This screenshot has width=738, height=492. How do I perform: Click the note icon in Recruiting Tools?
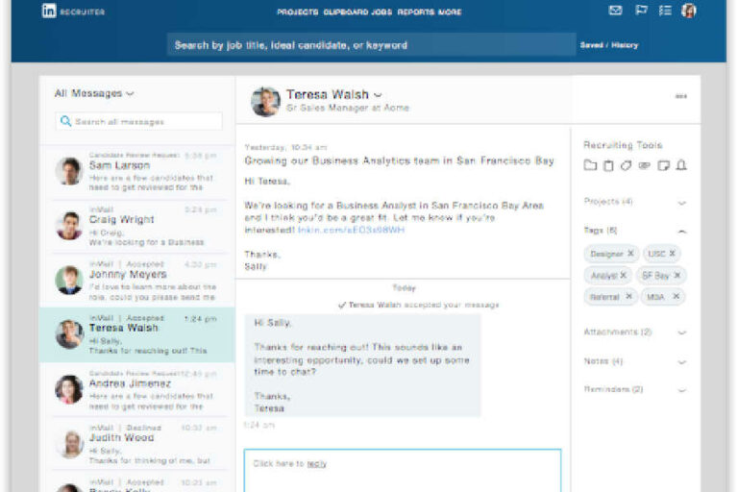664,165
